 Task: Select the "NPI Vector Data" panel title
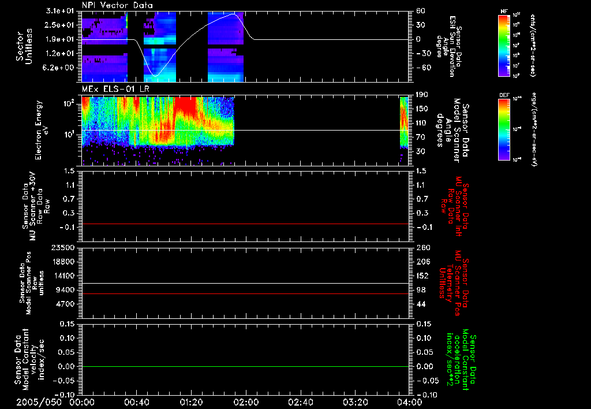pos(117,5)
